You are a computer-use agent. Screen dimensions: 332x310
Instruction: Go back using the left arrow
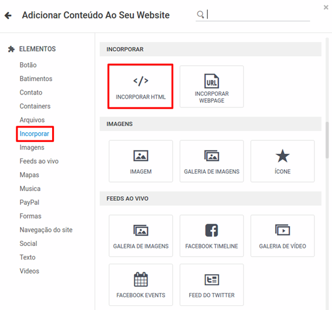pyautogui.click(x=8, y=15)
